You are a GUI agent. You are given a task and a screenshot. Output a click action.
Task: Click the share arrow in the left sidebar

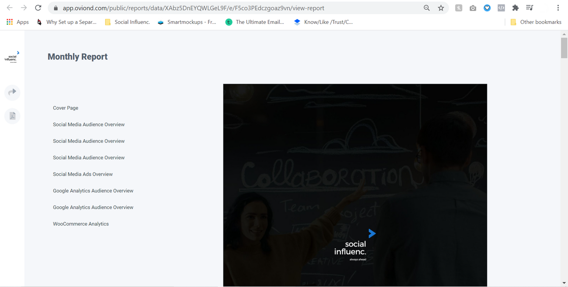point(12,92)
